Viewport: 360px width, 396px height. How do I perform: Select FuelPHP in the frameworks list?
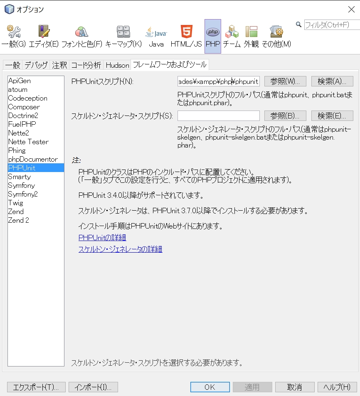click(x=36, y=124)
